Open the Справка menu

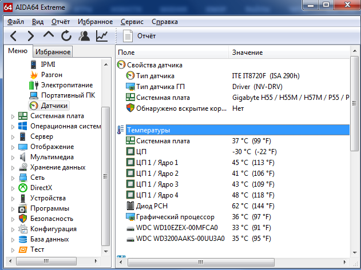[165, 22]
